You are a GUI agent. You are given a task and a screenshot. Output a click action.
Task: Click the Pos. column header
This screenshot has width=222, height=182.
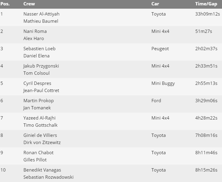click(x=5, y=4)
